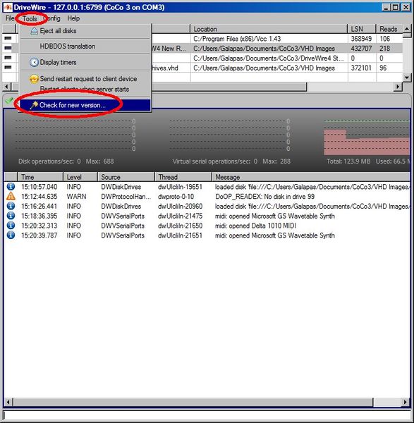This screenshot has width=414, height=423.
Task: Click the drive icon in the hives.vhd row
Action: [8, 68]
